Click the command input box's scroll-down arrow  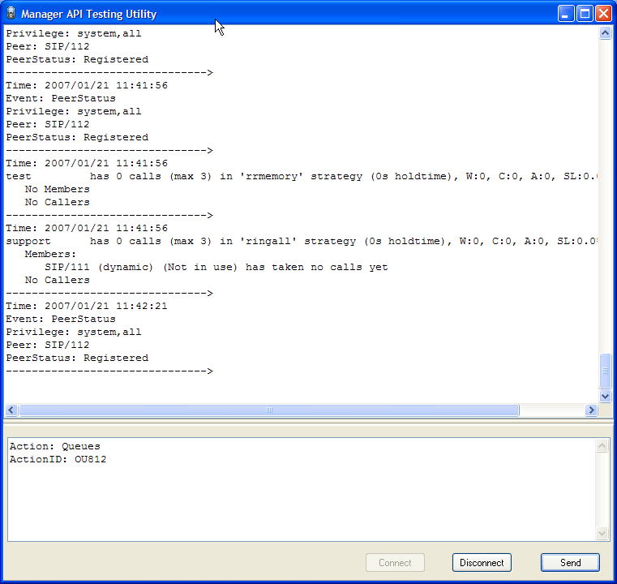coord(602,533)
